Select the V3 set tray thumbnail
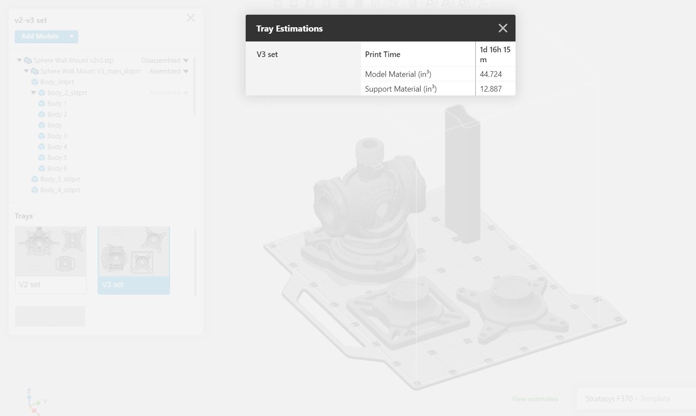Image resolution: width=696 pixels, height=416 pixels. (x=134, y=260)
